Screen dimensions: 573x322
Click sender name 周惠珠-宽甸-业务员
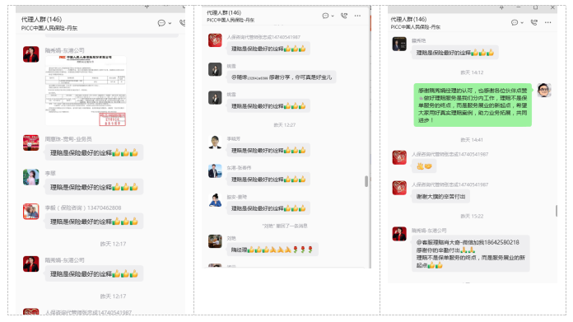tap(68, 139)
